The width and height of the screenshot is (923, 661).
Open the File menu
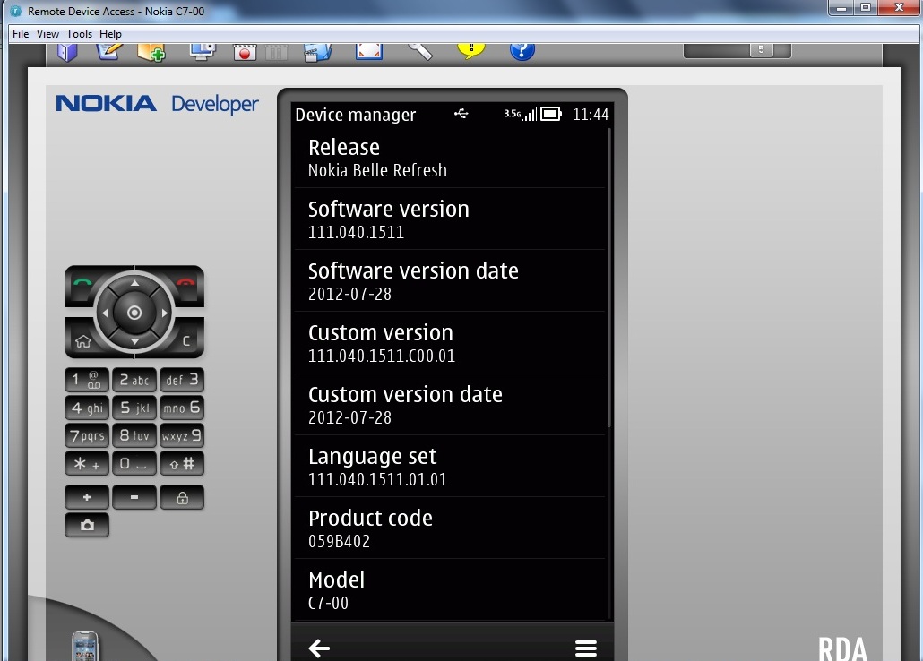tap(21, 33)
